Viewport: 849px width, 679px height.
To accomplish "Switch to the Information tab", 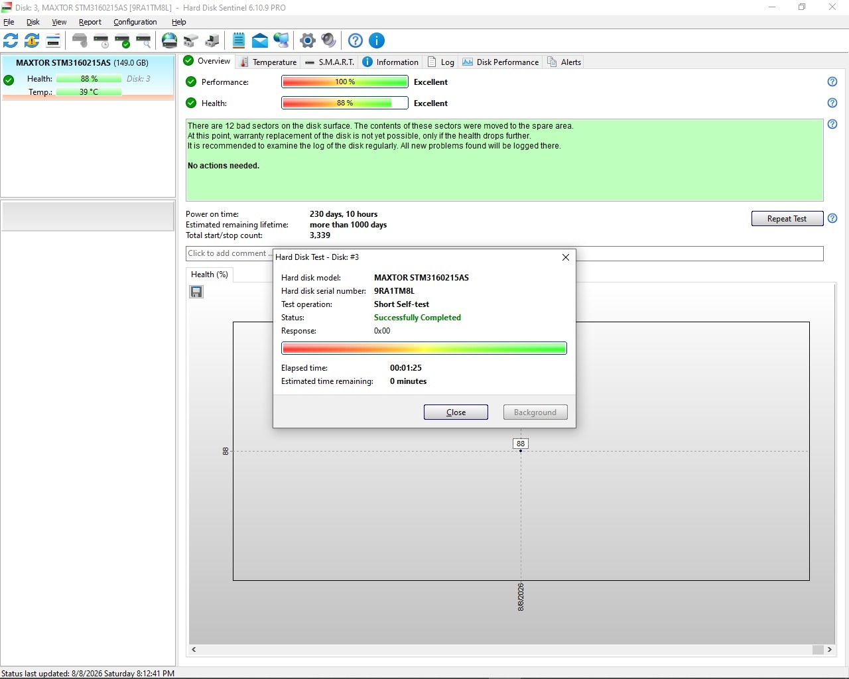I will point(390,62).
